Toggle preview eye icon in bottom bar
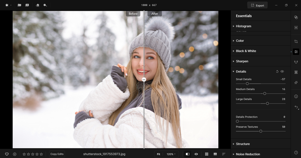The width and height of the screenshot is (301, 158). (x=196, y=154)
